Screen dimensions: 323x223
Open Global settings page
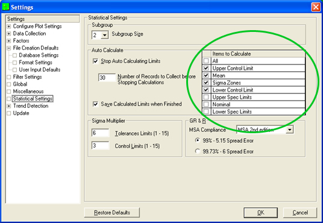pyautogui.click(x=20, y=84)
